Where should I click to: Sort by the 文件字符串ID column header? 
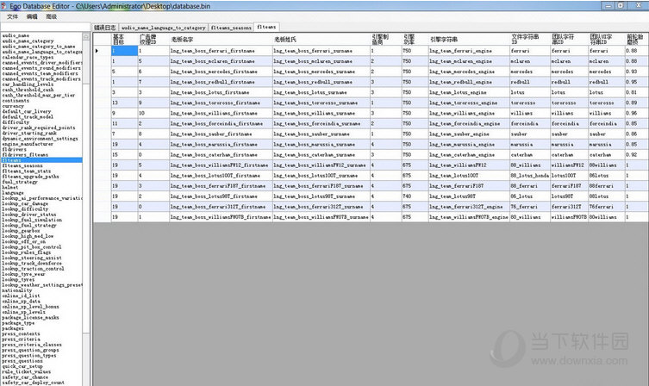tap(530, 40)
